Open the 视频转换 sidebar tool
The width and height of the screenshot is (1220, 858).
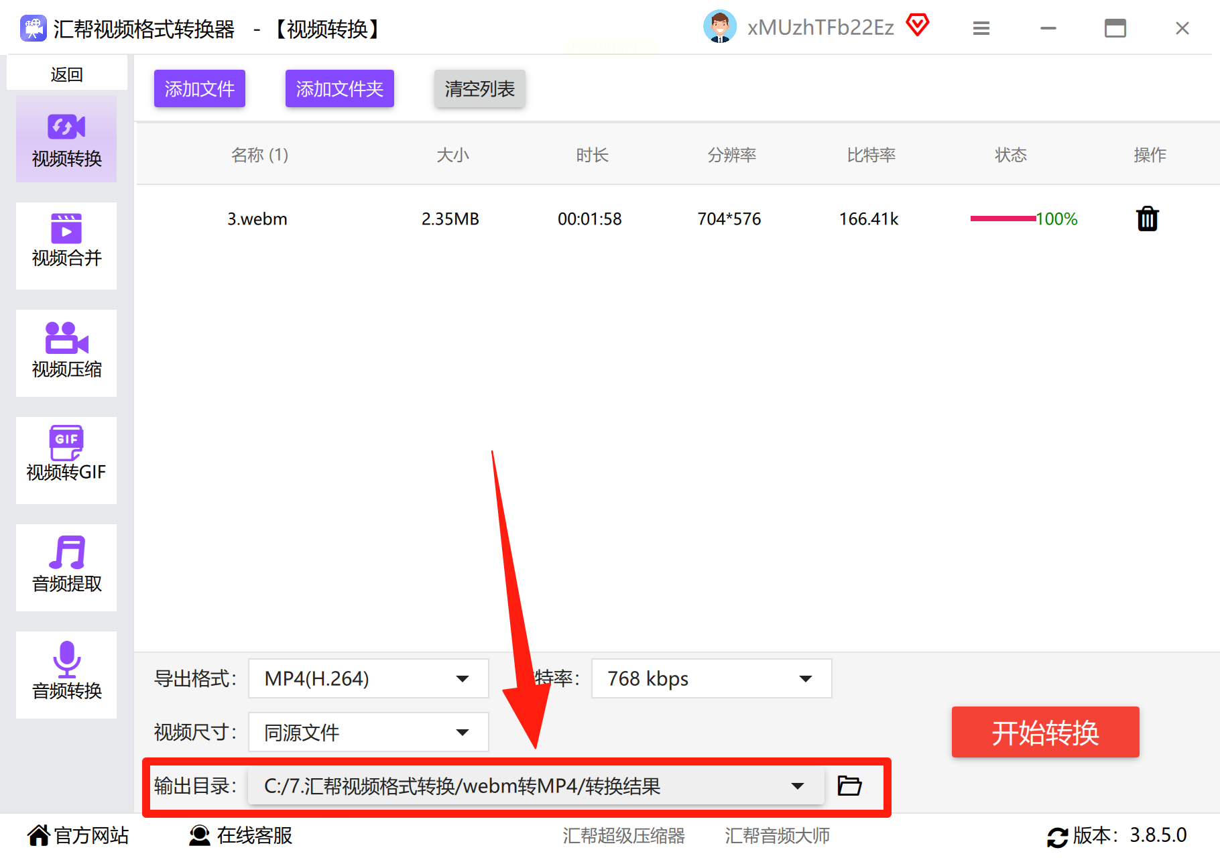point(66,139)
